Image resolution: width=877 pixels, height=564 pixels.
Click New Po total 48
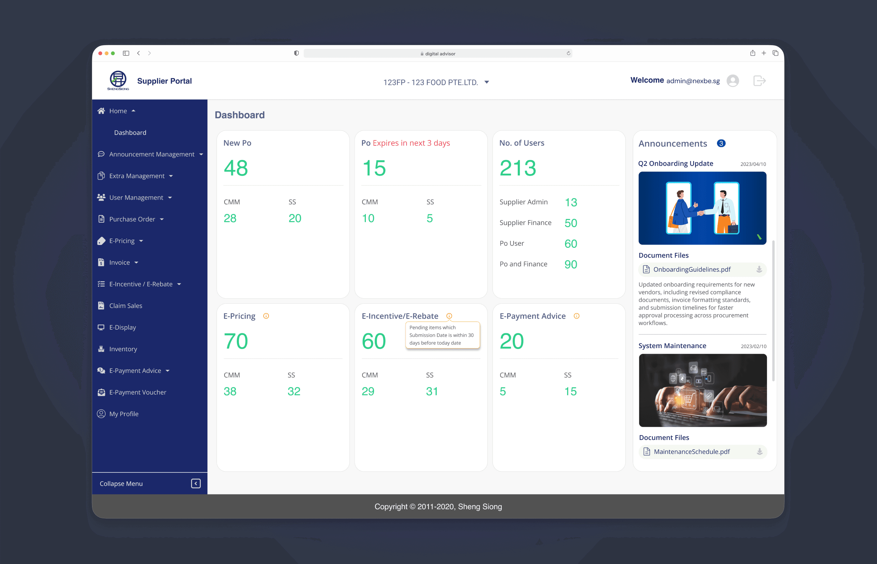click(236, 168)
